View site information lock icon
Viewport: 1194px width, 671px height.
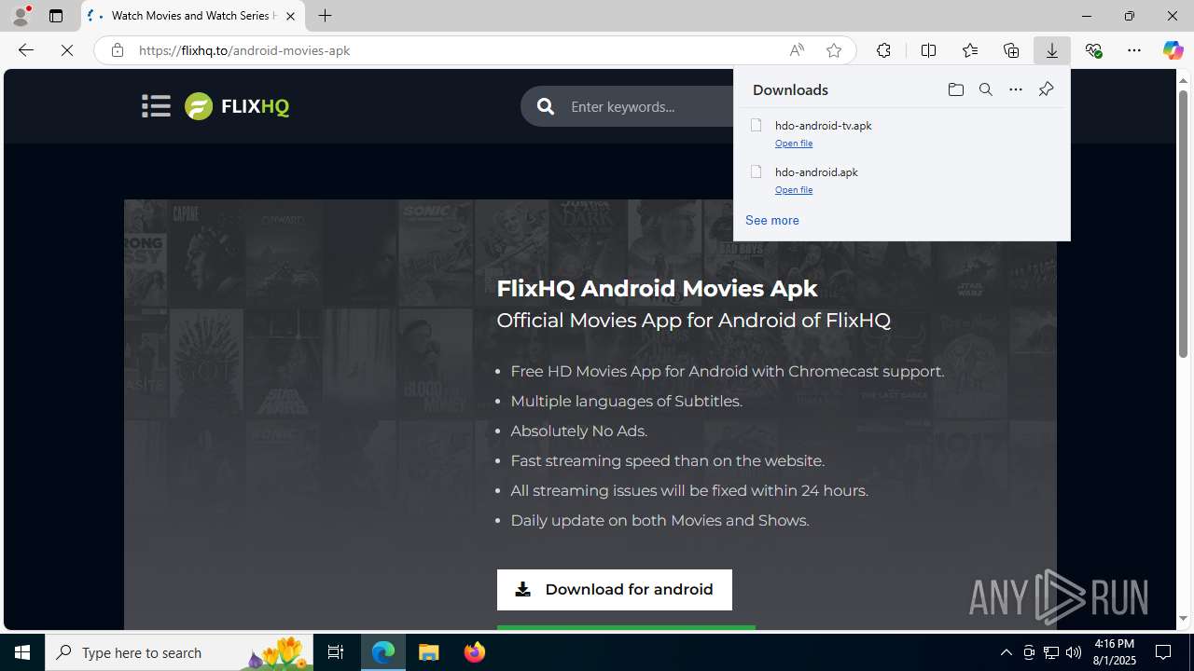(x=117, y=50)
